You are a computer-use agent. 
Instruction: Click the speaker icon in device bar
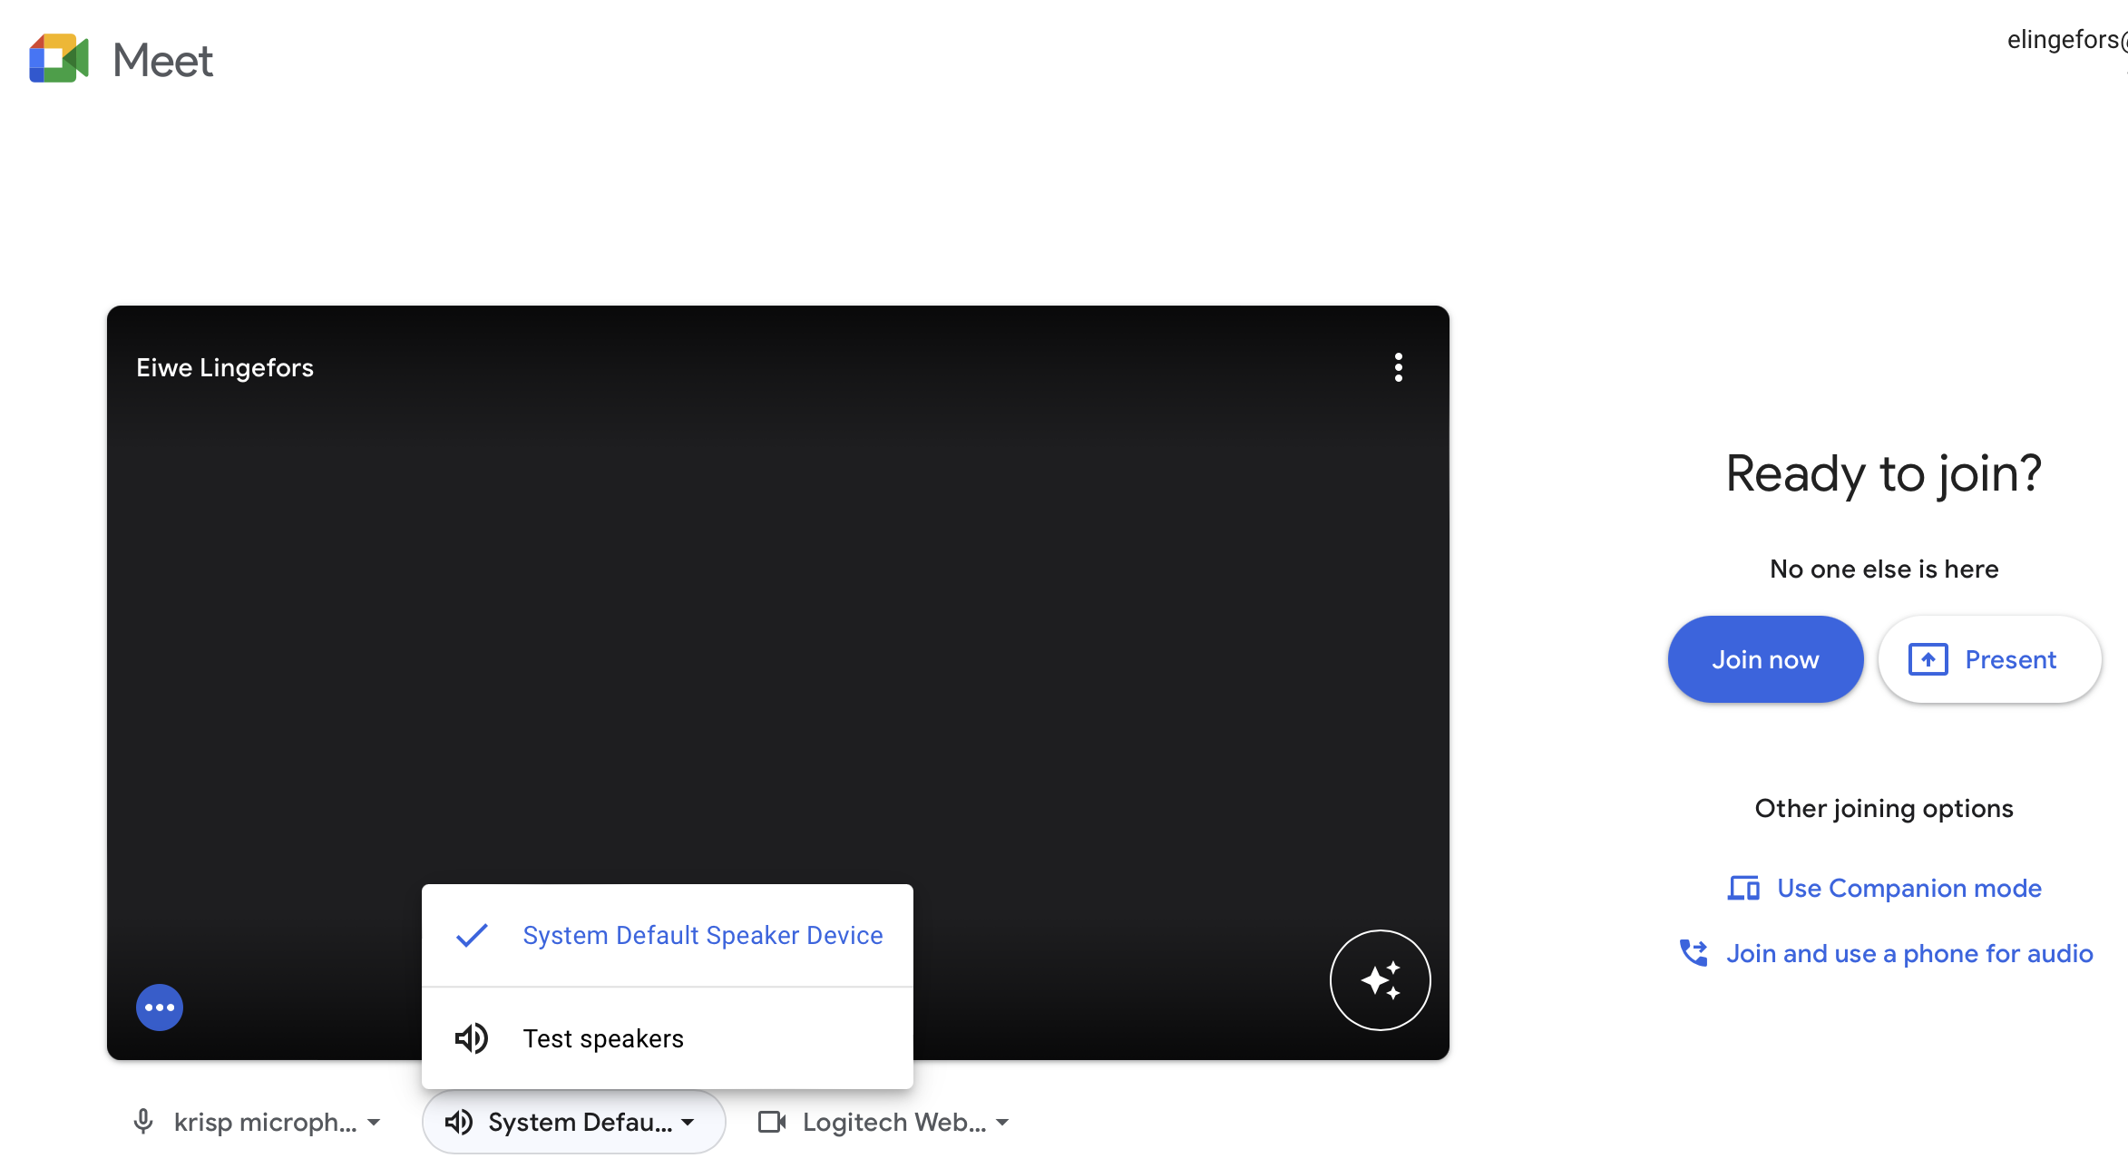click(x=459, y=1122)
